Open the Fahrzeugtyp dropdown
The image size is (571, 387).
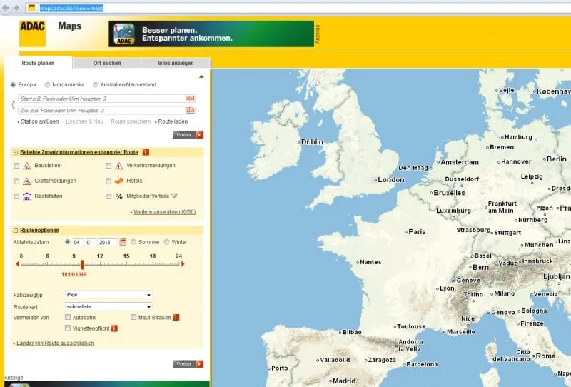pos(108,294)
